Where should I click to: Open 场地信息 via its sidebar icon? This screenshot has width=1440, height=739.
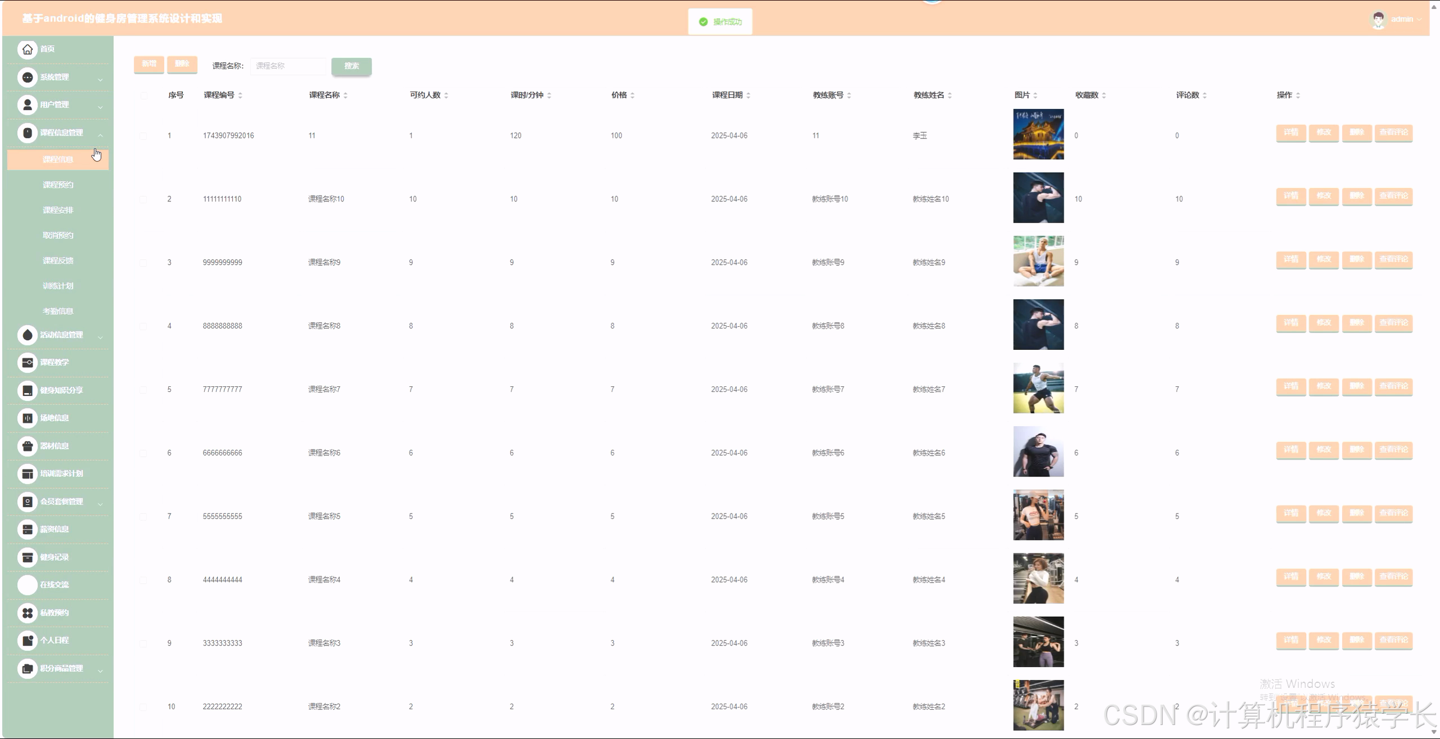[27, 418]
